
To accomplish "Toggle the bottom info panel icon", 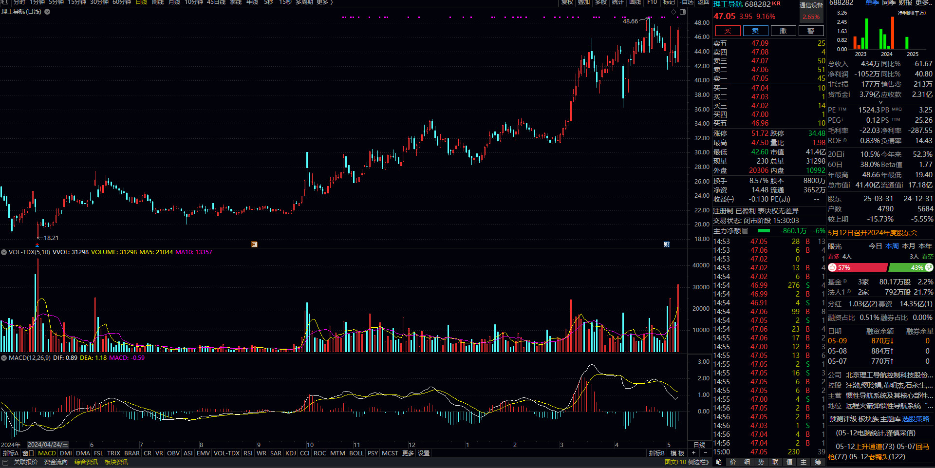I will [5, 462].
